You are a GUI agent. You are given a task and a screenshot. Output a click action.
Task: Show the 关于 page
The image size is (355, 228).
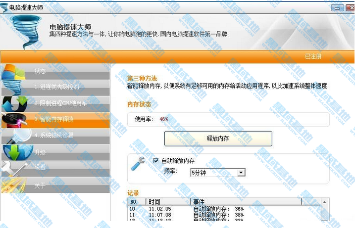pos(55,185)
